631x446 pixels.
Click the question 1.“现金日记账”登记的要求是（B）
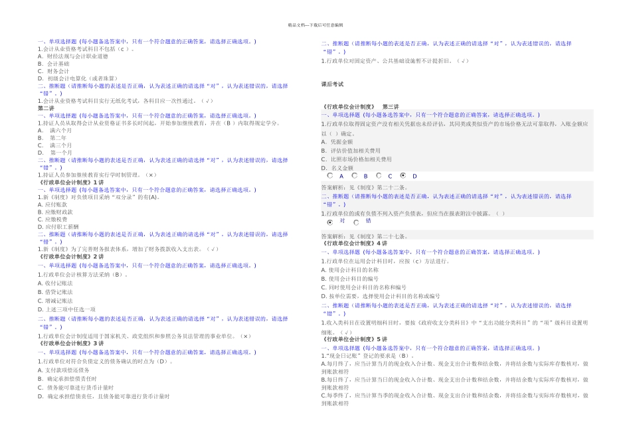tap(368, 356)
